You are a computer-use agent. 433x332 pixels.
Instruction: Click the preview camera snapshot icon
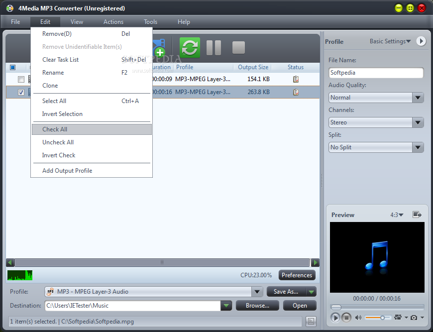coord(414,318)
